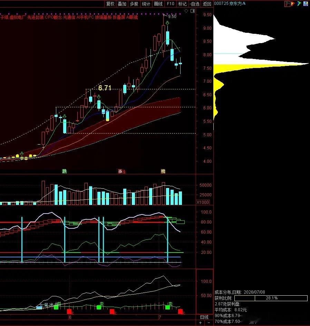
Task: Click the 获利比例 28.1% progress bar
Action: pyautogui.click(x=271, y=298)
